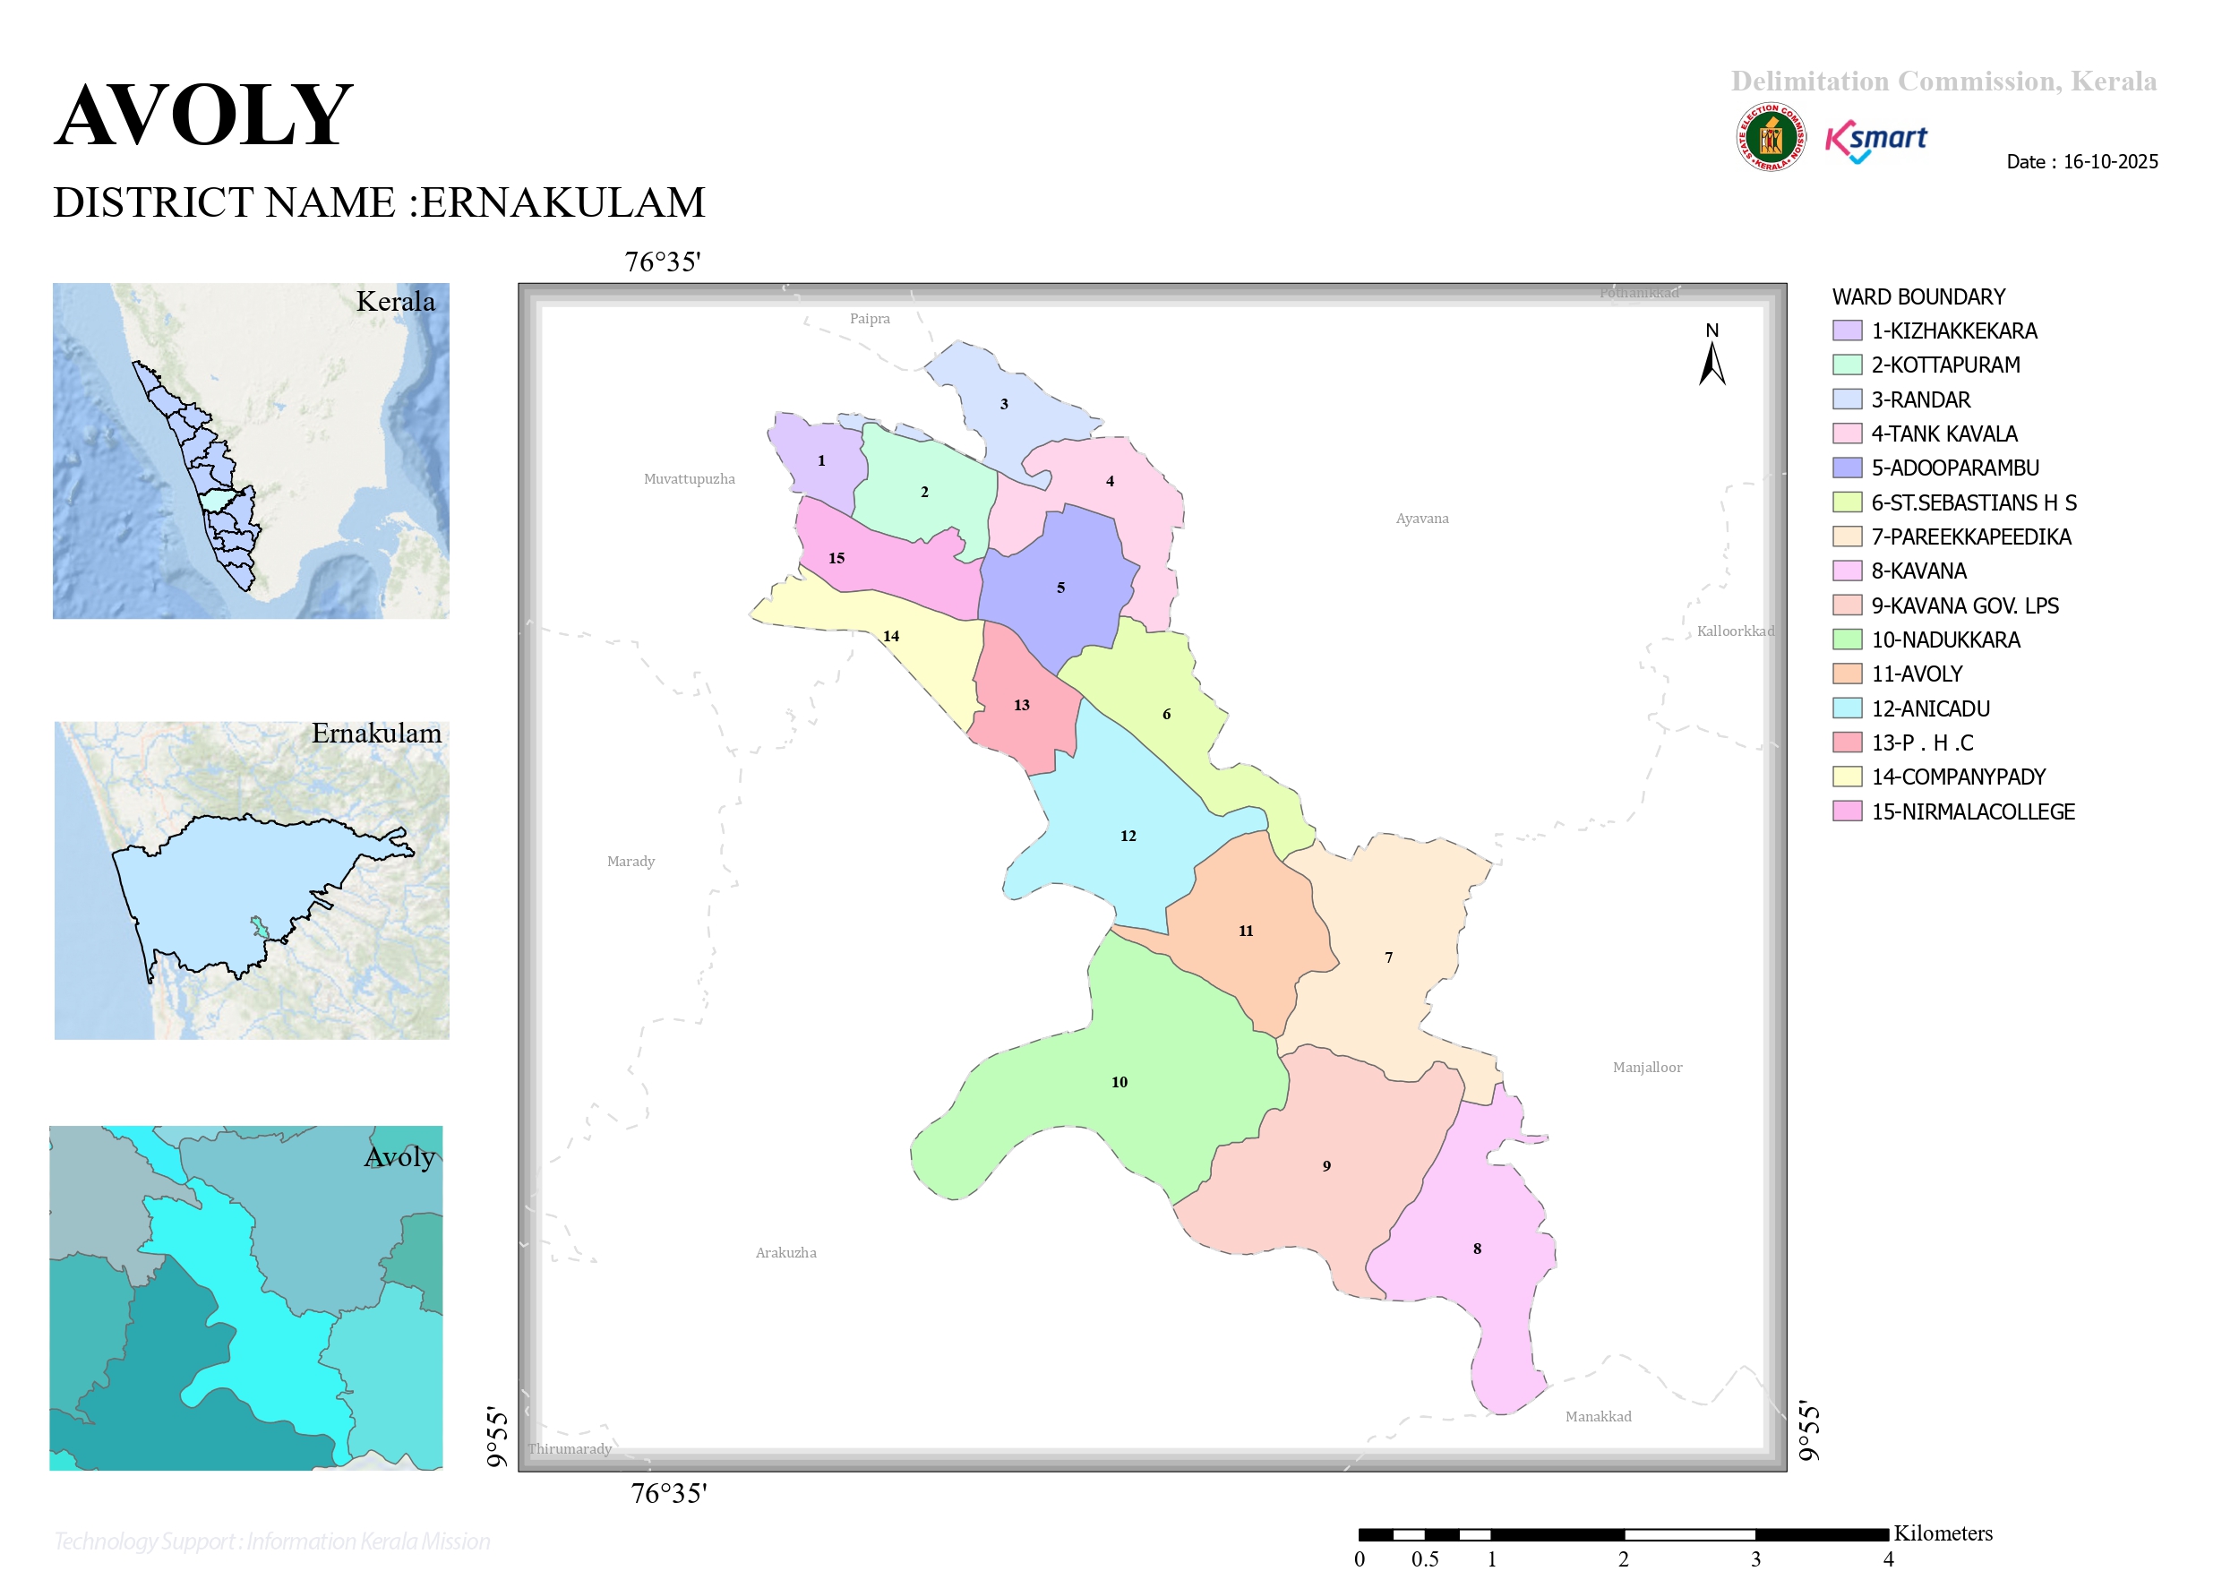Screen dimensions: 2222x1571
Task: Click the Paipra neighbor label
Action: point(870,319)
